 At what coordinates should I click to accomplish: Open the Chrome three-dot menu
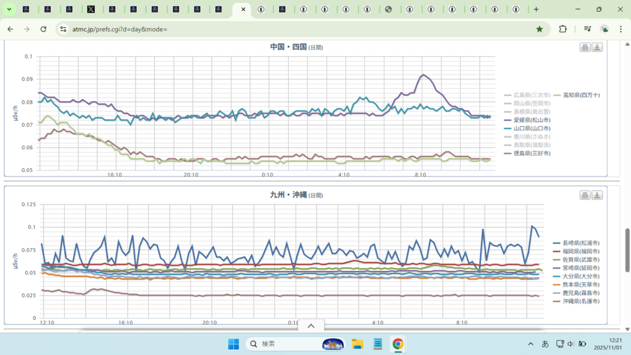point(621,29)
